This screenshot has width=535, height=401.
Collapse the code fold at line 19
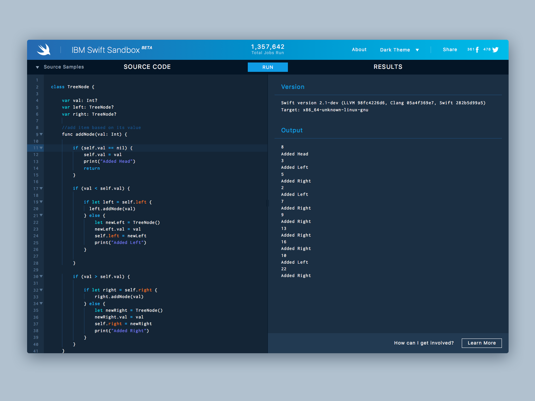pos(41,202)
